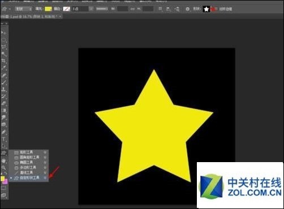Click the shape width (W) field
This screenshot has height=209, width=284.
pyautogui.click(x=122, y=9)
